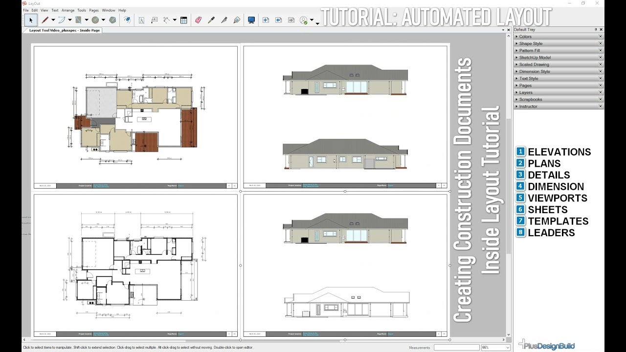Open the Edit menu
Screen dimensions: 626x352
35,10
